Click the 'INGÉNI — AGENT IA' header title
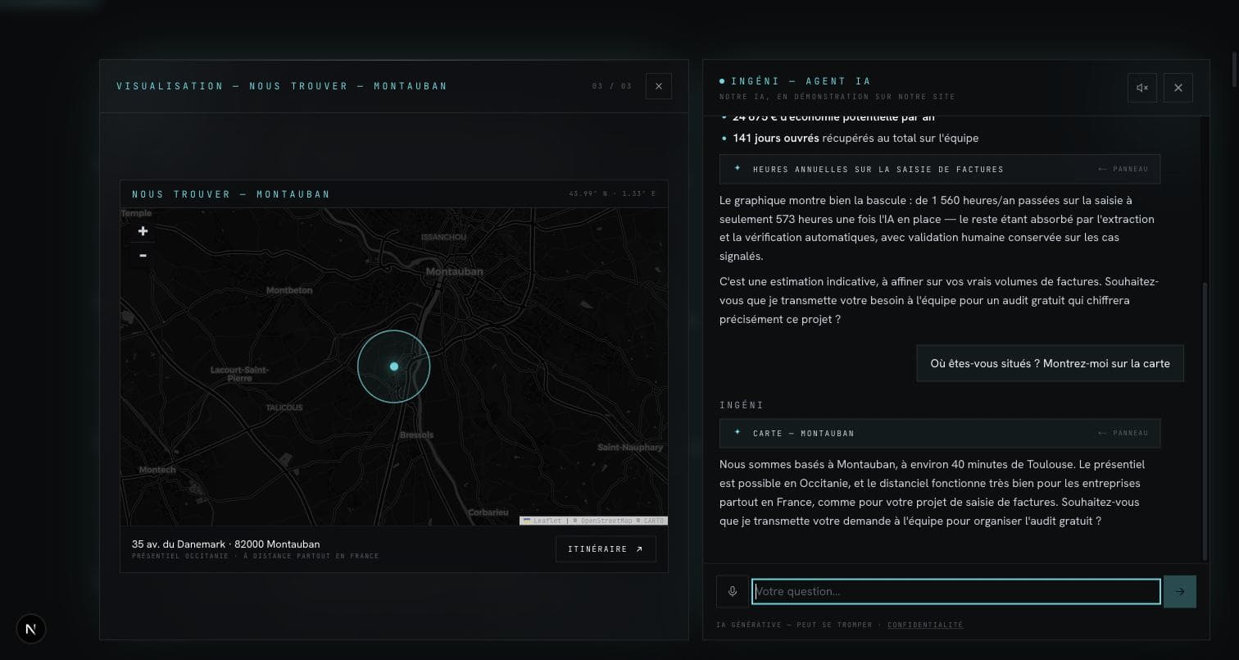The width and height of the screenshot is (1239, 660). point(801,81)
